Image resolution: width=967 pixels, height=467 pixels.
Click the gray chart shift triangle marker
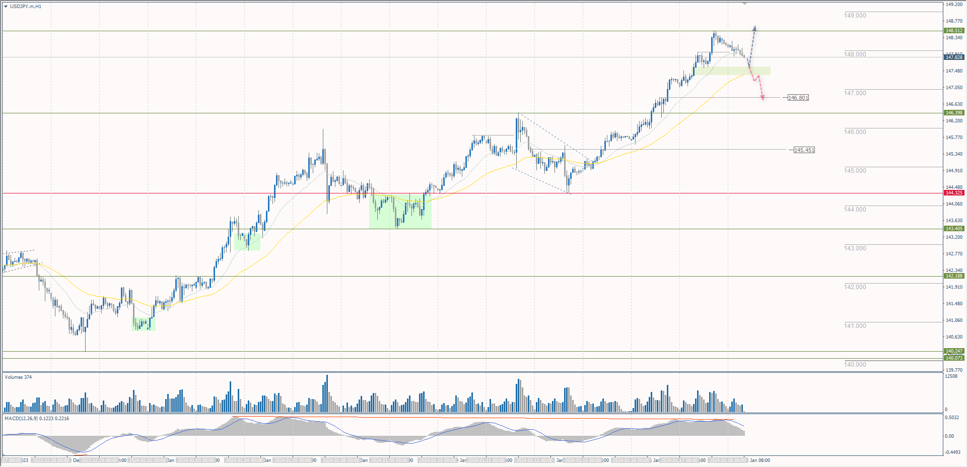[x=744, y=4]
